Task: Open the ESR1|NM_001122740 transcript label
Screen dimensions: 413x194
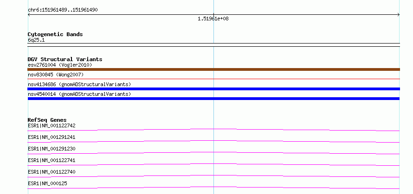Action: (x=52, y=172)
